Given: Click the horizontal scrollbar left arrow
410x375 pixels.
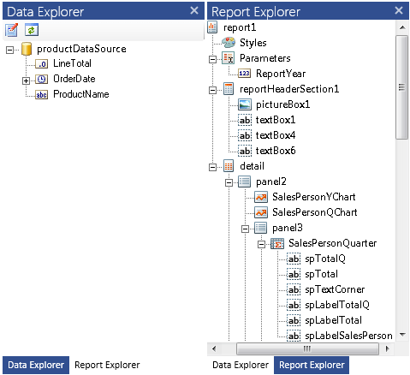Looking at the screenshot, I should tap(214, 348).
